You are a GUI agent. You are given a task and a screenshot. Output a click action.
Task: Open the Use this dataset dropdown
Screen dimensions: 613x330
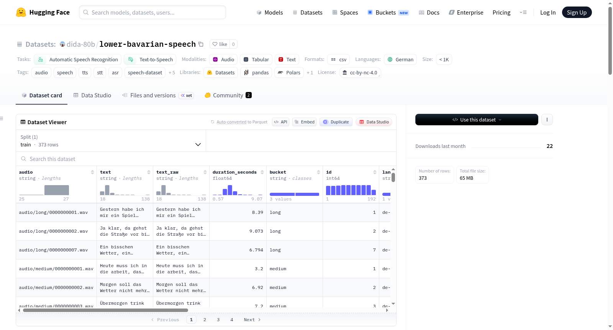[477, 120]
